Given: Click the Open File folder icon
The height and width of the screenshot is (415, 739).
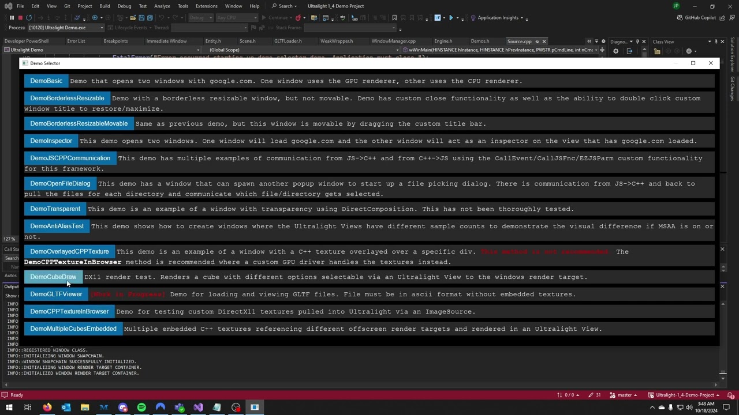Looking at the screenshot, I should 133,18.
